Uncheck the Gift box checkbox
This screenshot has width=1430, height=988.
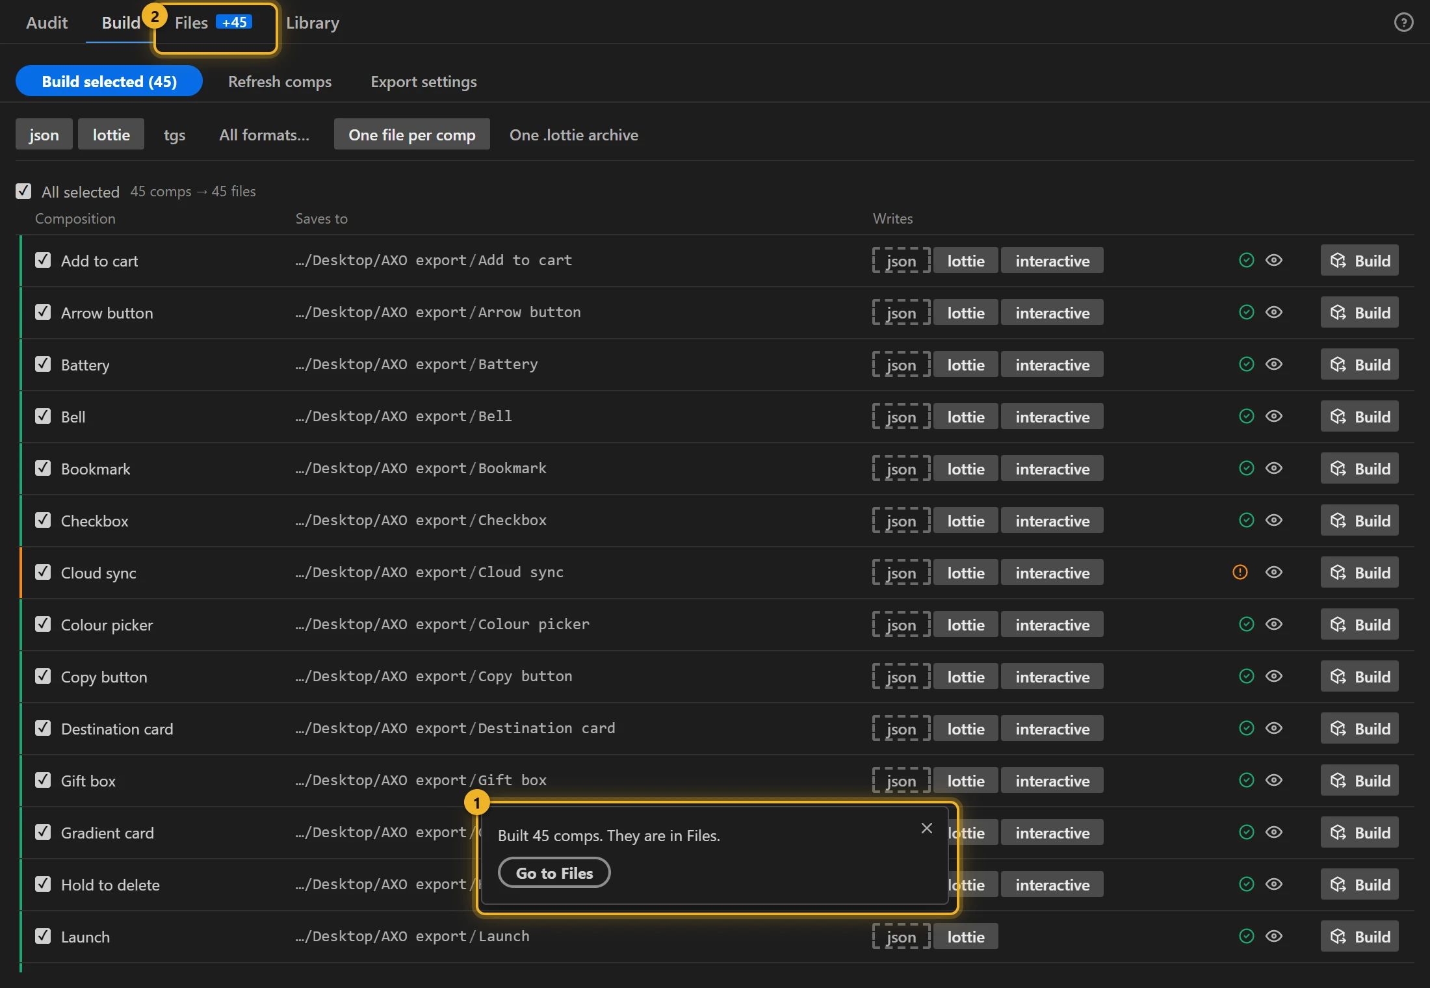43,780
